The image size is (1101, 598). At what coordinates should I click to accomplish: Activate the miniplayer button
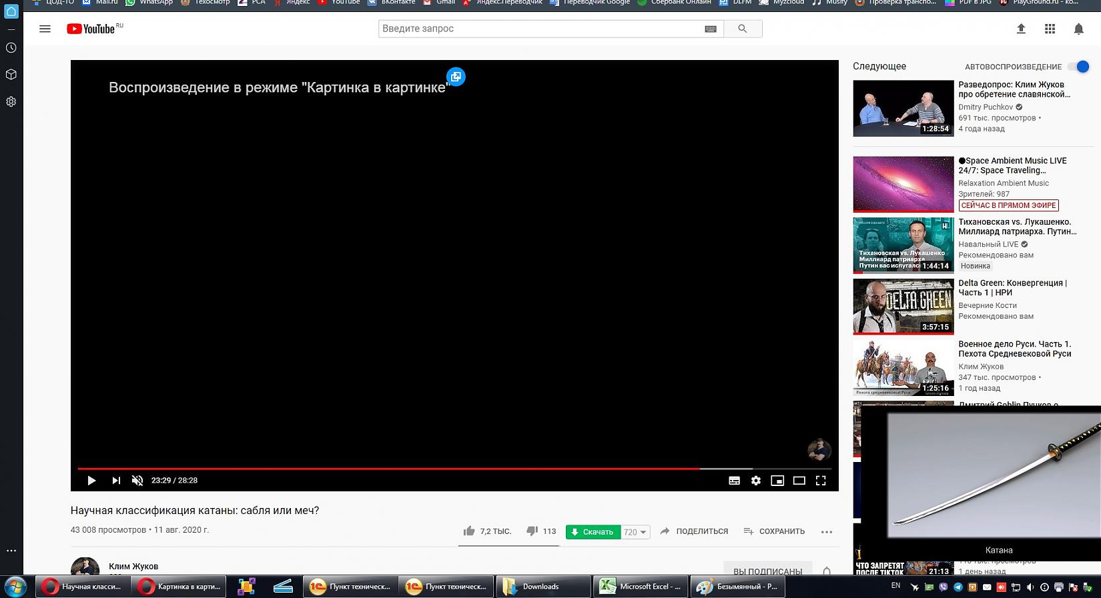(x=777, y=480)
